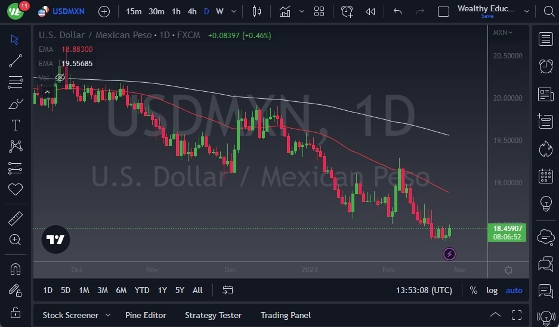Open the Stock Screener dropdown

[76, 315]
